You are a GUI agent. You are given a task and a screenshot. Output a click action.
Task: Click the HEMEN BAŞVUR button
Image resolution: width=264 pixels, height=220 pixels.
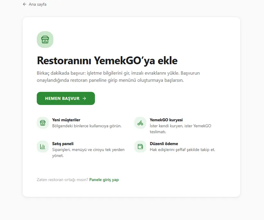[66, 98]
